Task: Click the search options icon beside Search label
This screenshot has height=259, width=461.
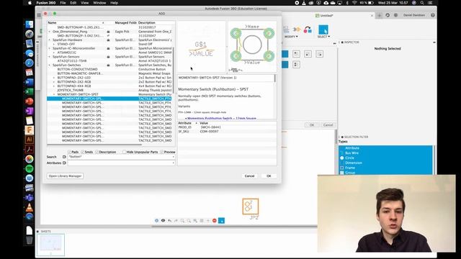Action: [x=64, y=157]
